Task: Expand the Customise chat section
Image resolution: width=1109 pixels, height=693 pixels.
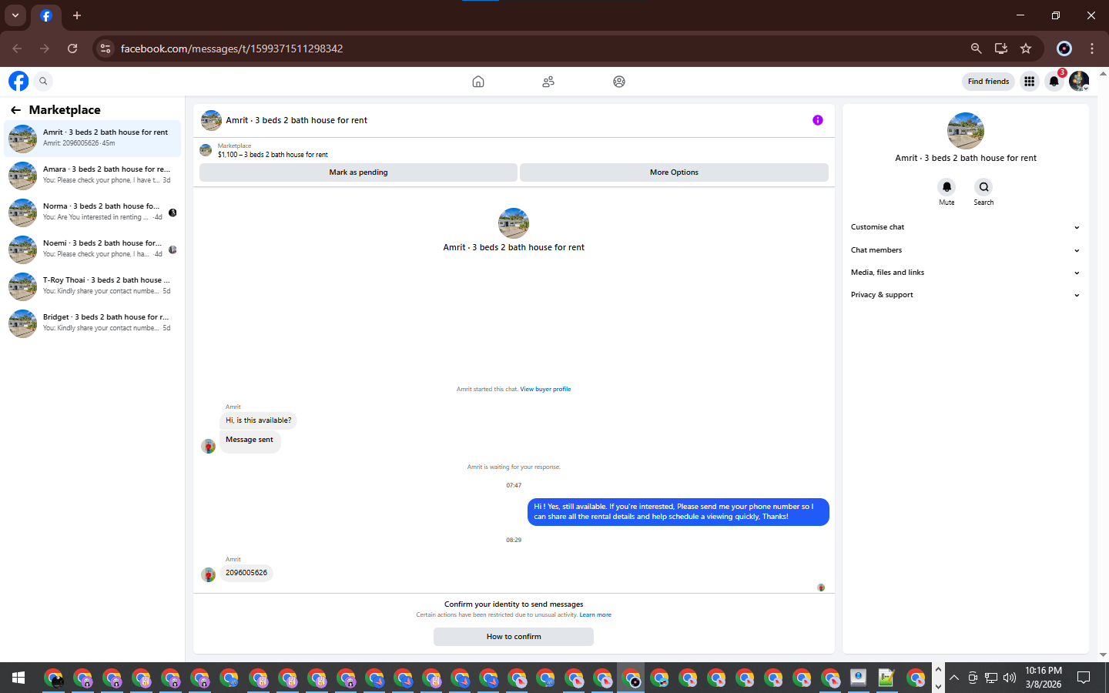Action: [x=965, y=227]
